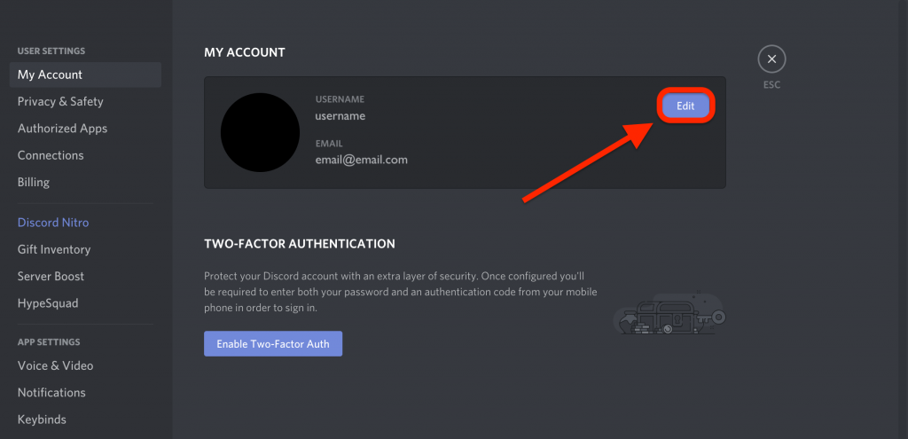
Task: Open HypeSquad settings
Action: [x=85, y=303]
